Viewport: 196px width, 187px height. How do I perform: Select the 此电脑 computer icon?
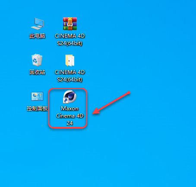click(37, 24)
